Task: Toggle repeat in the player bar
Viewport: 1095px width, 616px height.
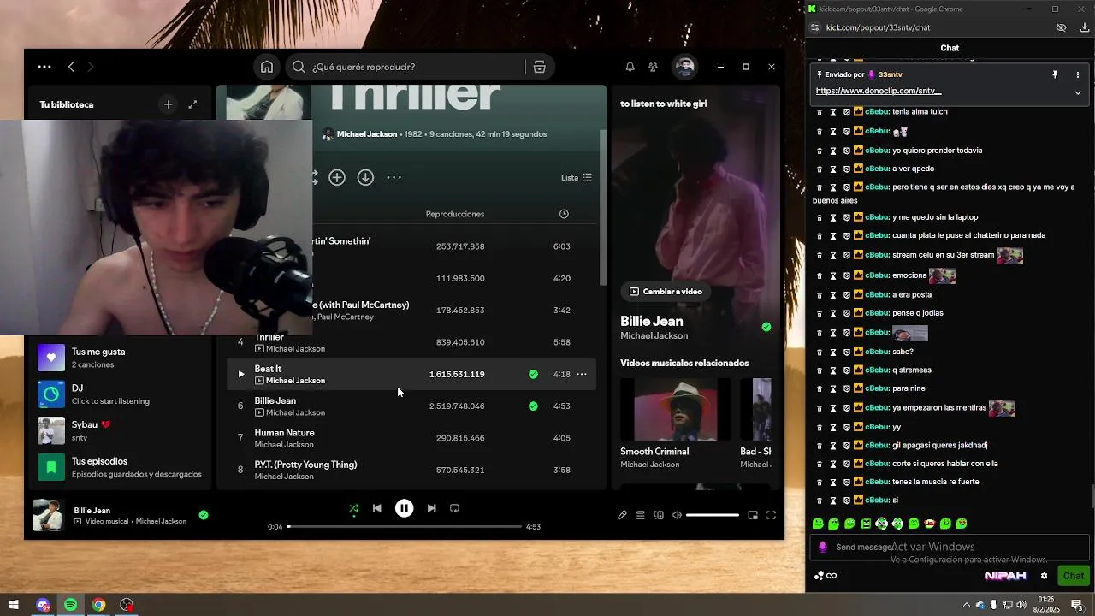Action: click(454, 508)
